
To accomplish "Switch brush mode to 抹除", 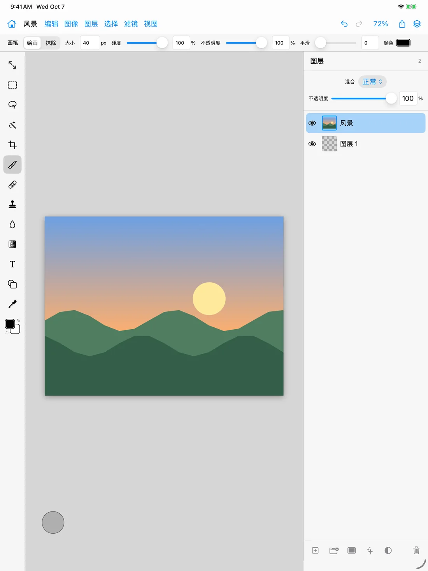I will coord(51,43).
